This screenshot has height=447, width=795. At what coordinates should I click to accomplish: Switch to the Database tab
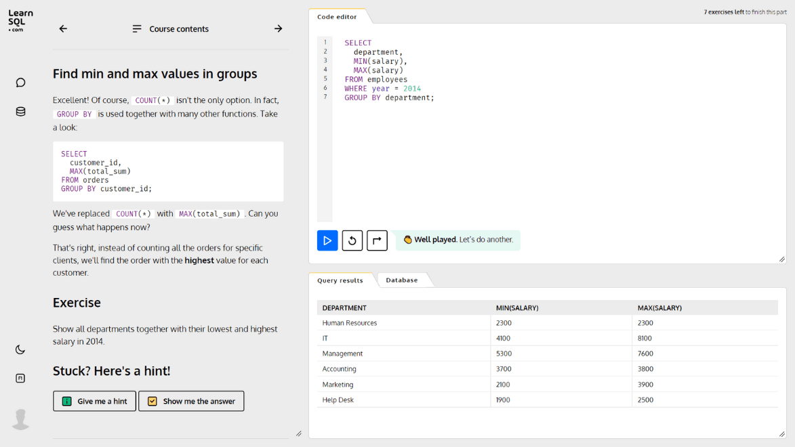point(402,280)
